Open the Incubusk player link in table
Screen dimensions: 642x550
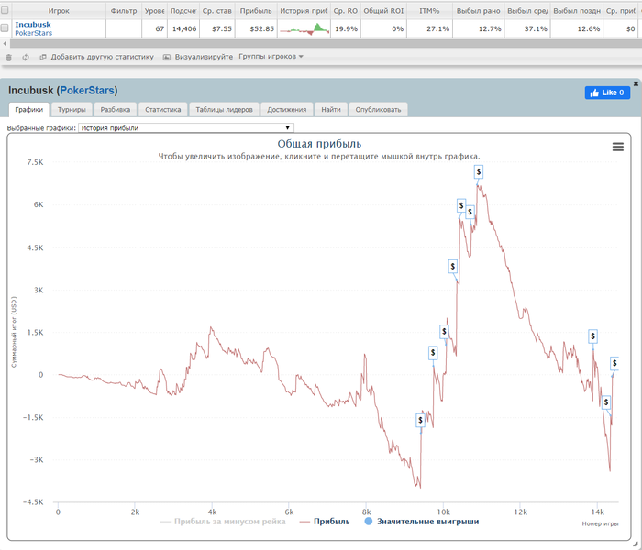tap(33, 25)
